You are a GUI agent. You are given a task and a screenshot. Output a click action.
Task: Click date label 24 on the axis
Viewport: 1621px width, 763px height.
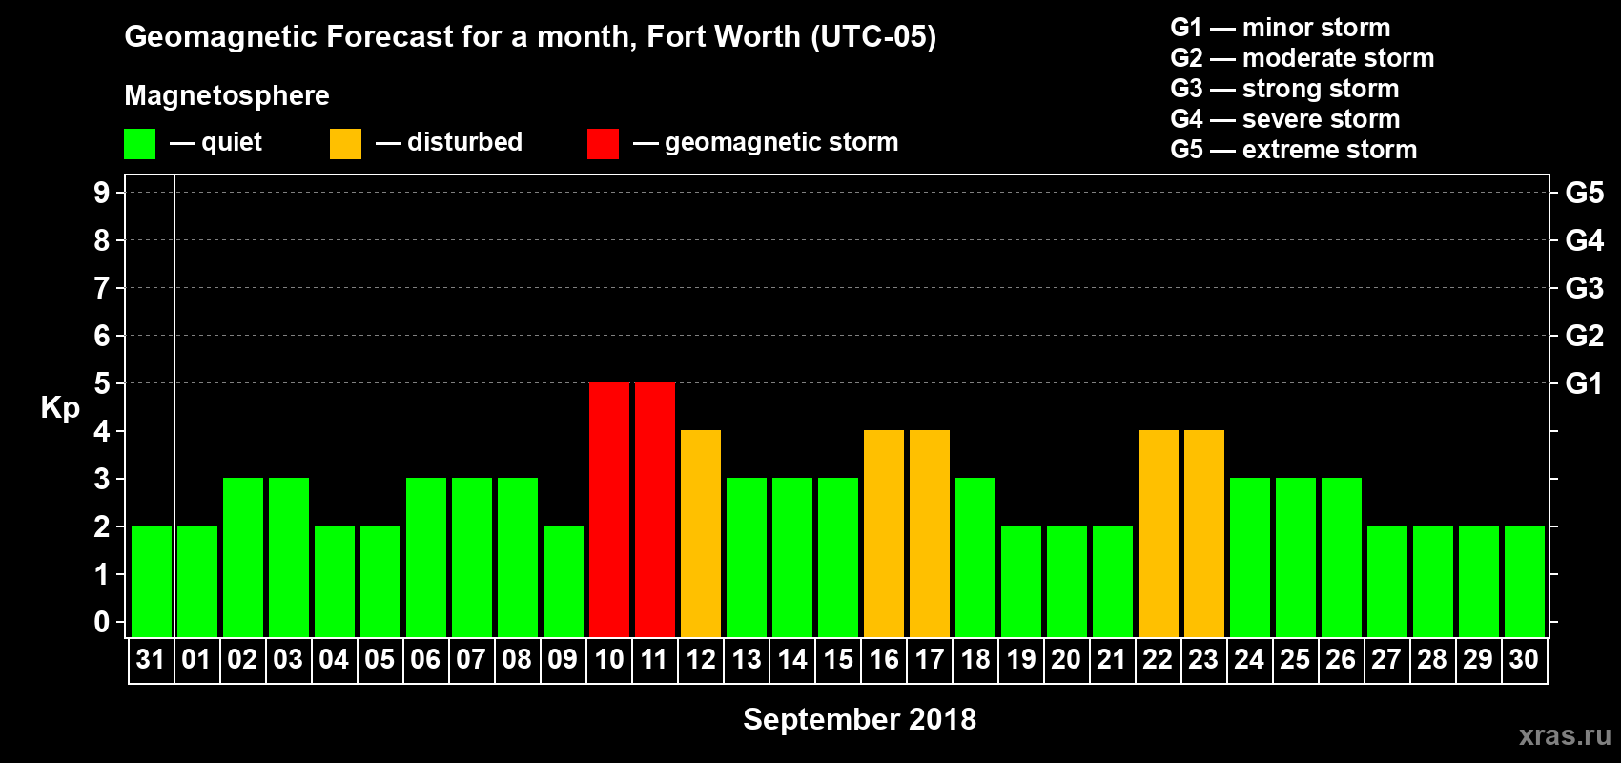(1249, 659)
